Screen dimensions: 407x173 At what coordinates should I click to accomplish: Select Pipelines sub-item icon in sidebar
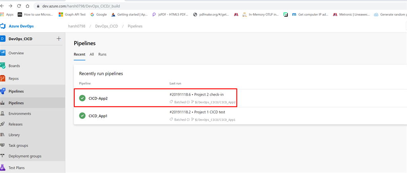pos(3,103)
